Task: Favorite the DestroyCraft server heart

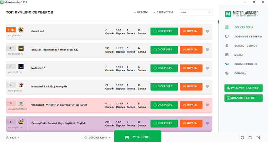Action: (207, 123)
